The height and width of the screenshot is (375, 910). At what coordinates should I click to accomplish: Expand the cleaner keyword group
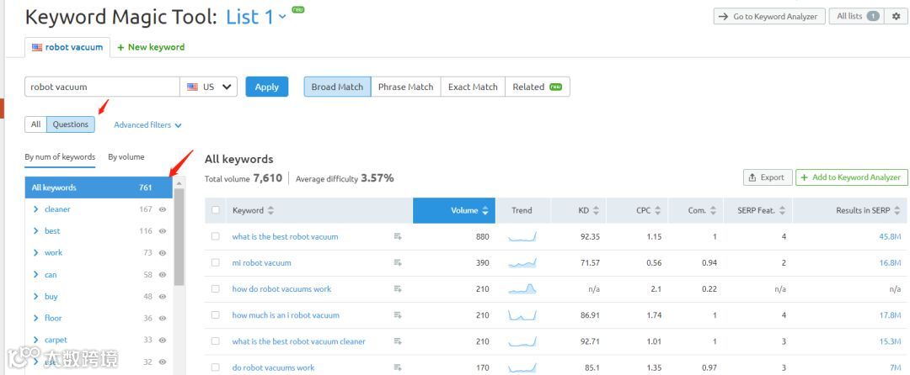pos(36,209)
